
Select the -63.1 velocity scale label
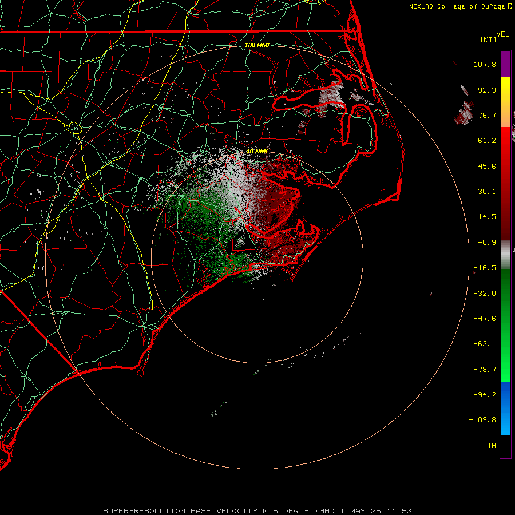click(x=485, y=344)
